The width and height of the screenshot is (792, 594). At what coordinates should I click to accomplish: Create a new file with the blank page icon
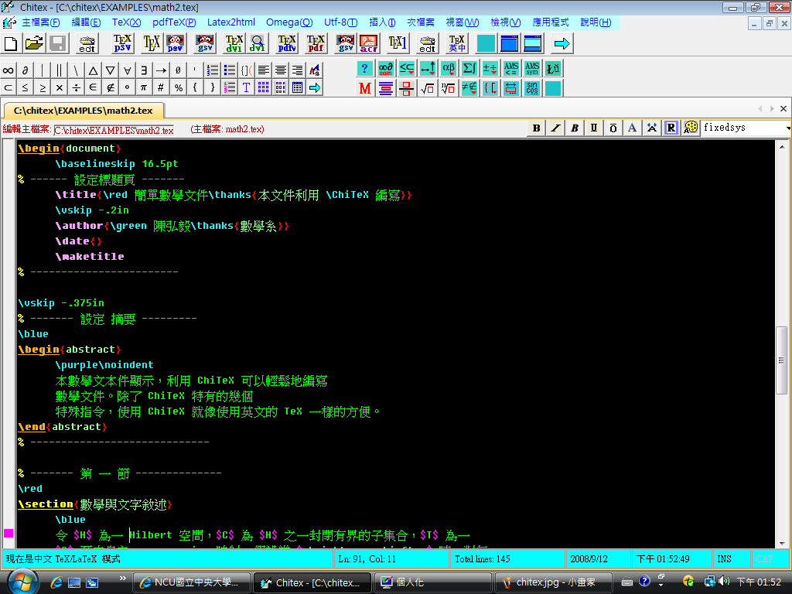tap(11, 43)
